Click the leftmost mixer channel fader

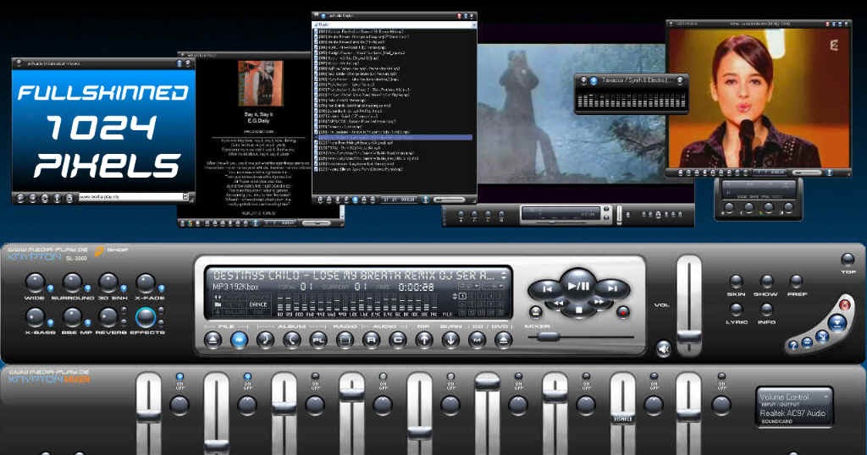tap(149, 416)
